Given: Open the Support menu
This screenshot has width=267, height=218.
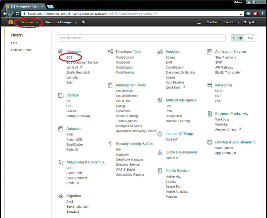Looking at the screenshot, I should [250, 22].
